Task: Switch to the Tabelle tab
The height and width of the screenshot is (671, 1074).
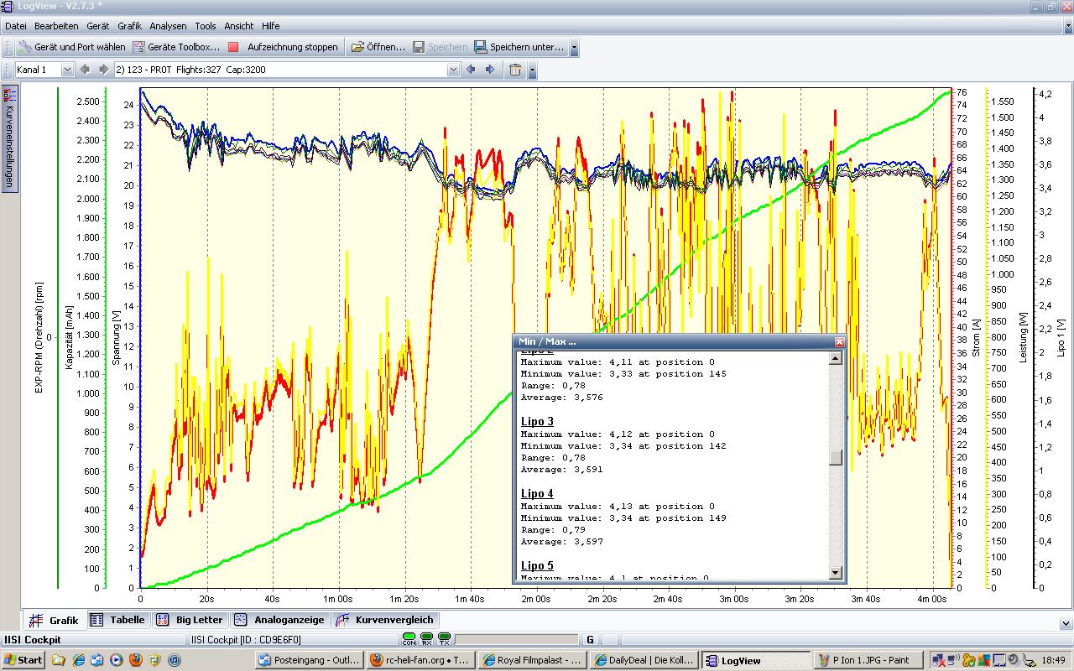Action: coord(118,620)
